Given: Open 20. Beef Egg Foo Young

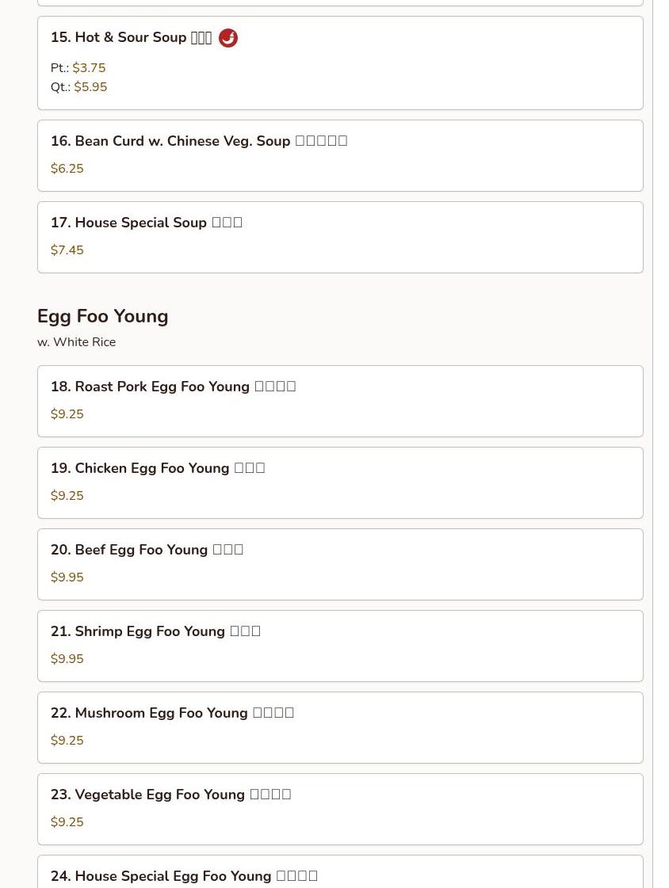Looking at the screenshot, I should click(x=340, y=564).
